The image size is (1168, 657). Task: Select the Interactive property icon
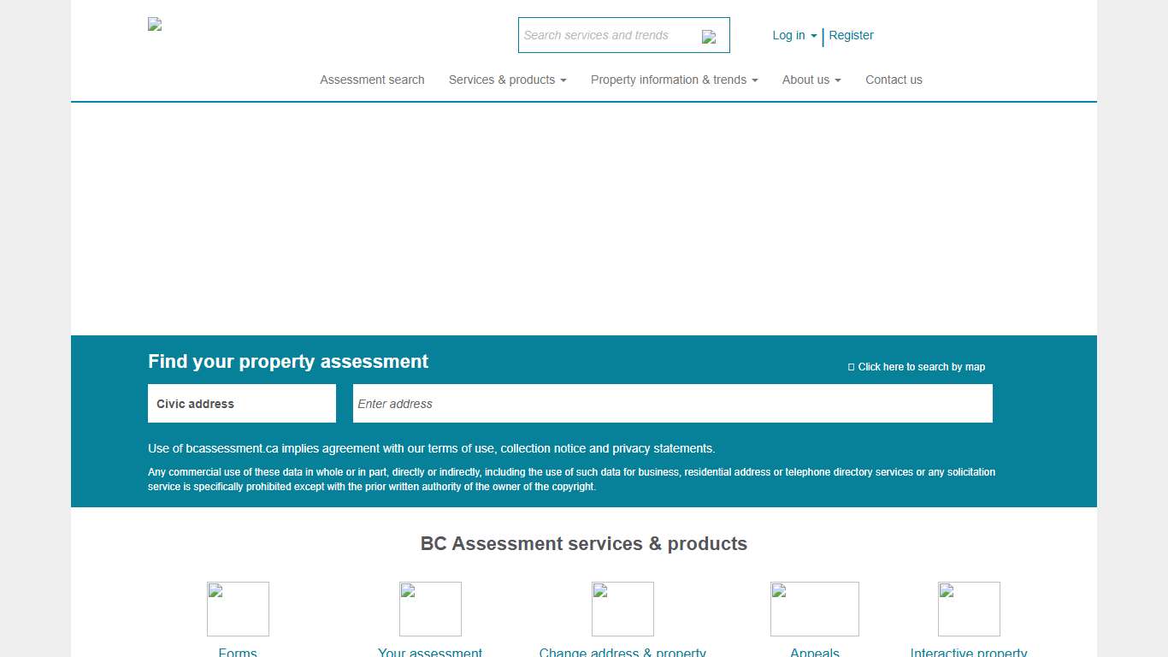pyautogui.click(x=969, y=609)
